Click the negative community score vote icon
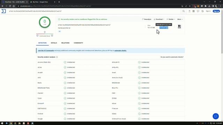The image size is (223, 125). [37, 36]
